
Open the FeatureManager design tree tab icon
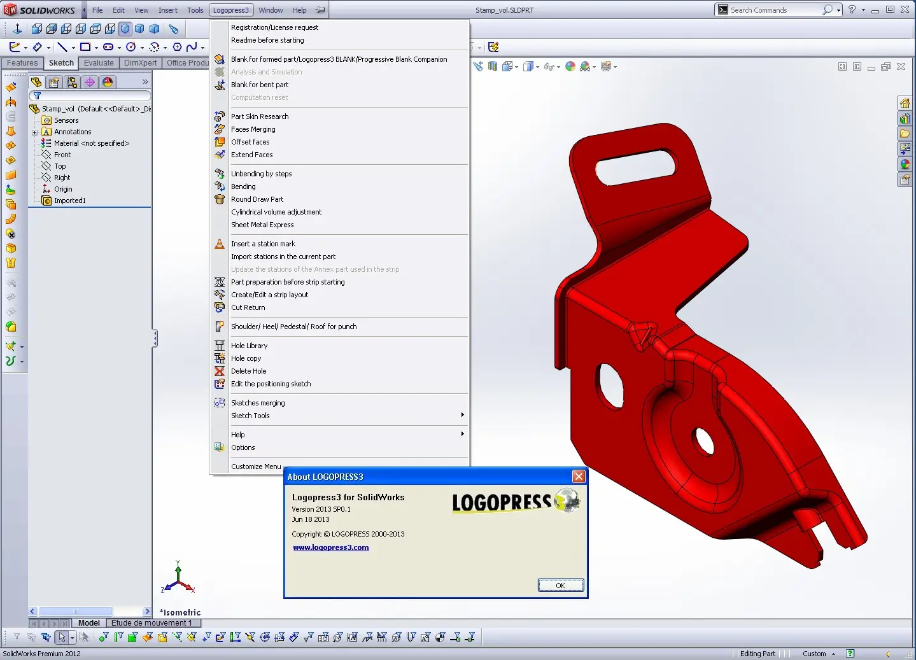(x=36, y=82)
